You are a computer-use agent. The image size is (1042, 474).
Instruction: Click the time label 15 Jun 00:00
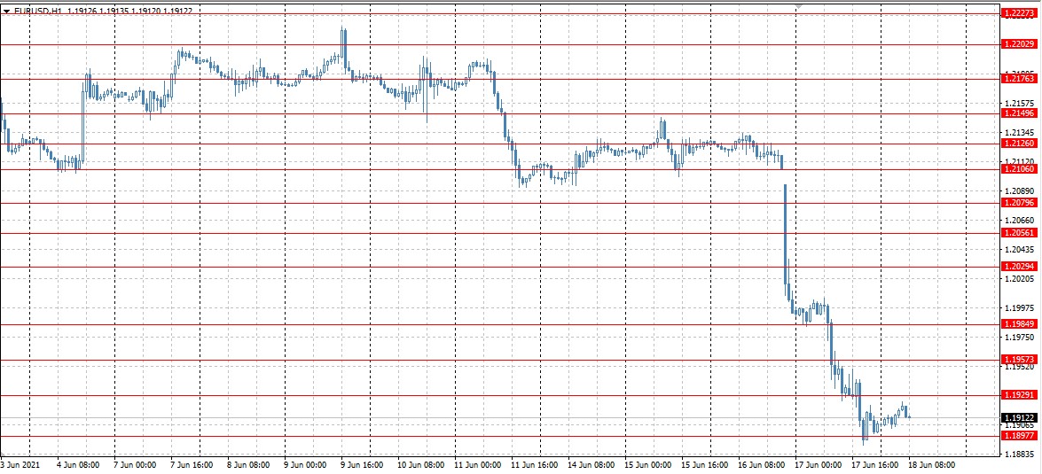648,465
